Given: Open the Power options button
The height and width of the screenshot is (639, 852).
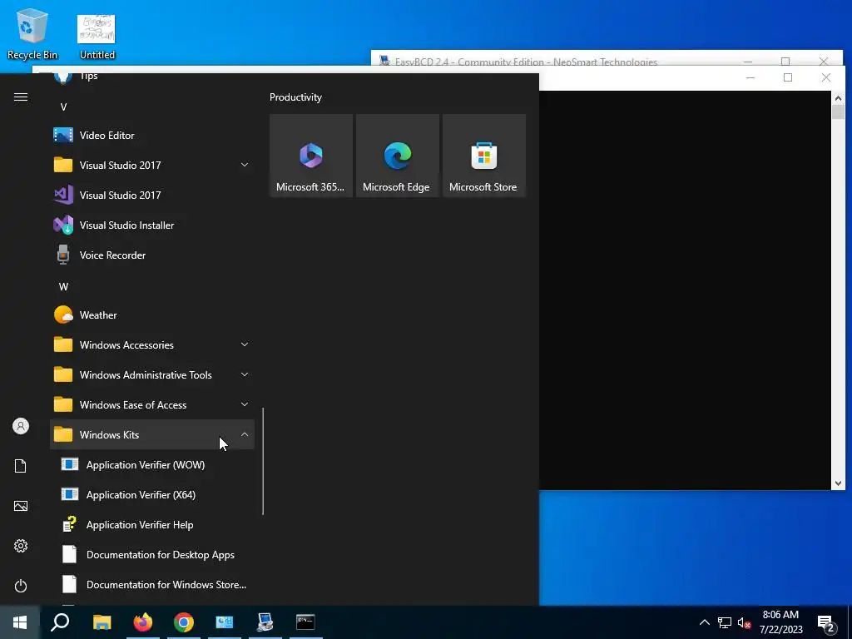Looking at the screenshot, I should [x=21, y=586].
